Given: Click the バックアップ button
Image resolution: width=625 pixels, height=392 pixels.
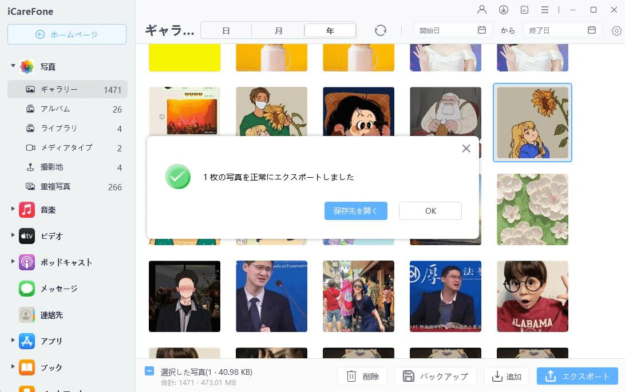Looking at the screenshot, I should 435,376.
